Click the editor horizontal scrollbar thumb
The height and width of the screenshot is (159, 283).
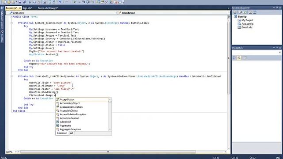pyautogui.click(x=108, y=152)
